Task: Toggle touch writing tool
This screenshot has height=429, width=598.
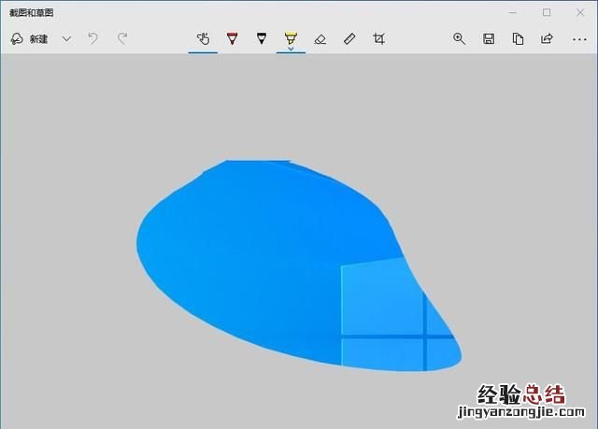Action: pyautogui.click(x=203, y=38)
